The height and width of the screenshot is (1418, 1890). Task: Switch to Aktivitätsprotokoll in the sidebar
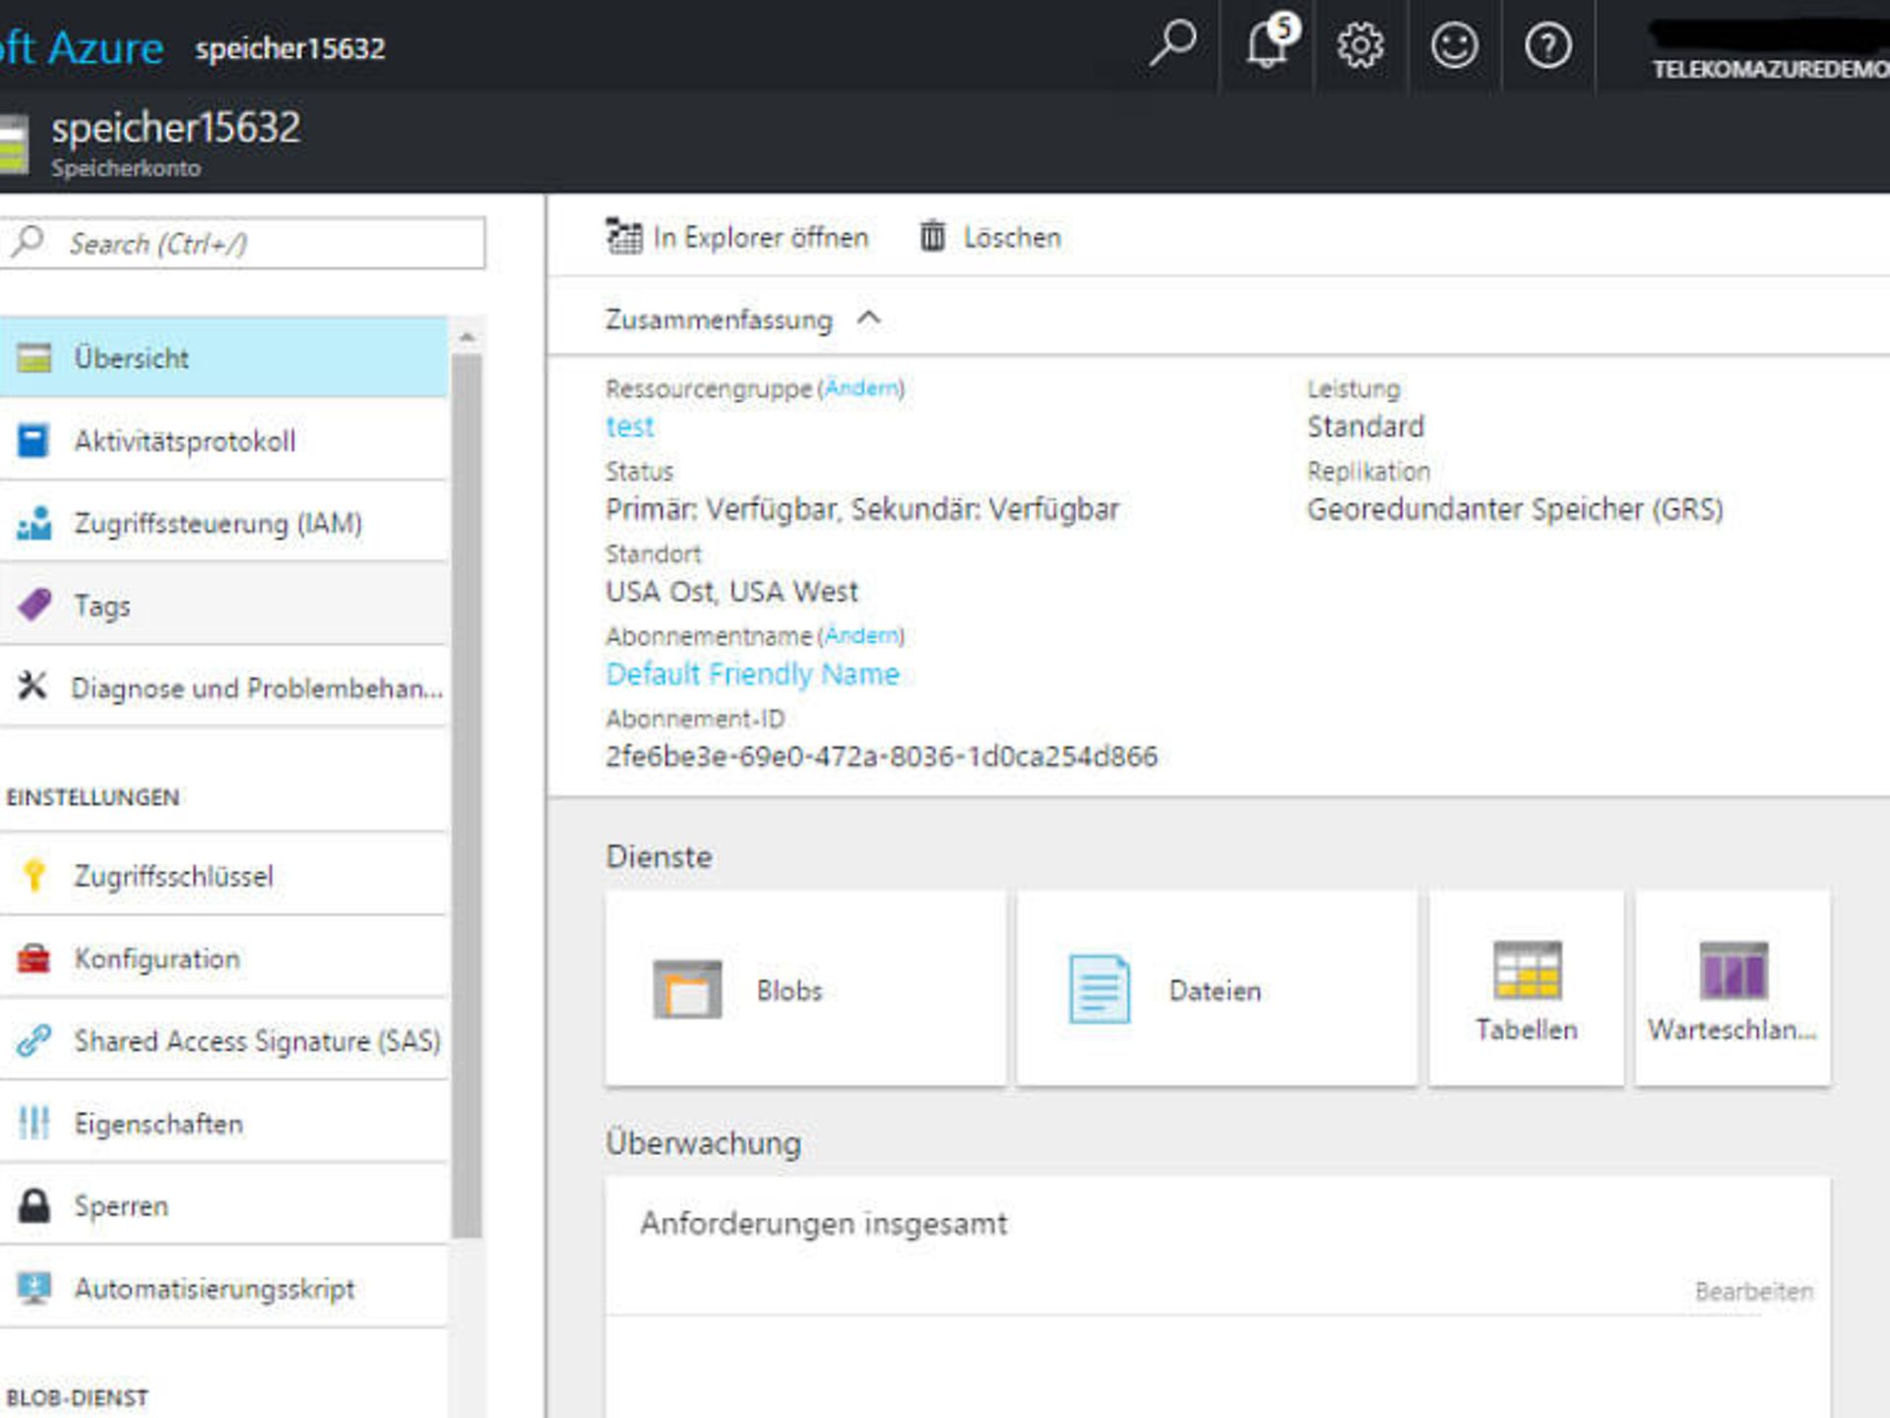pyautogui.click(x=187, y=440)
